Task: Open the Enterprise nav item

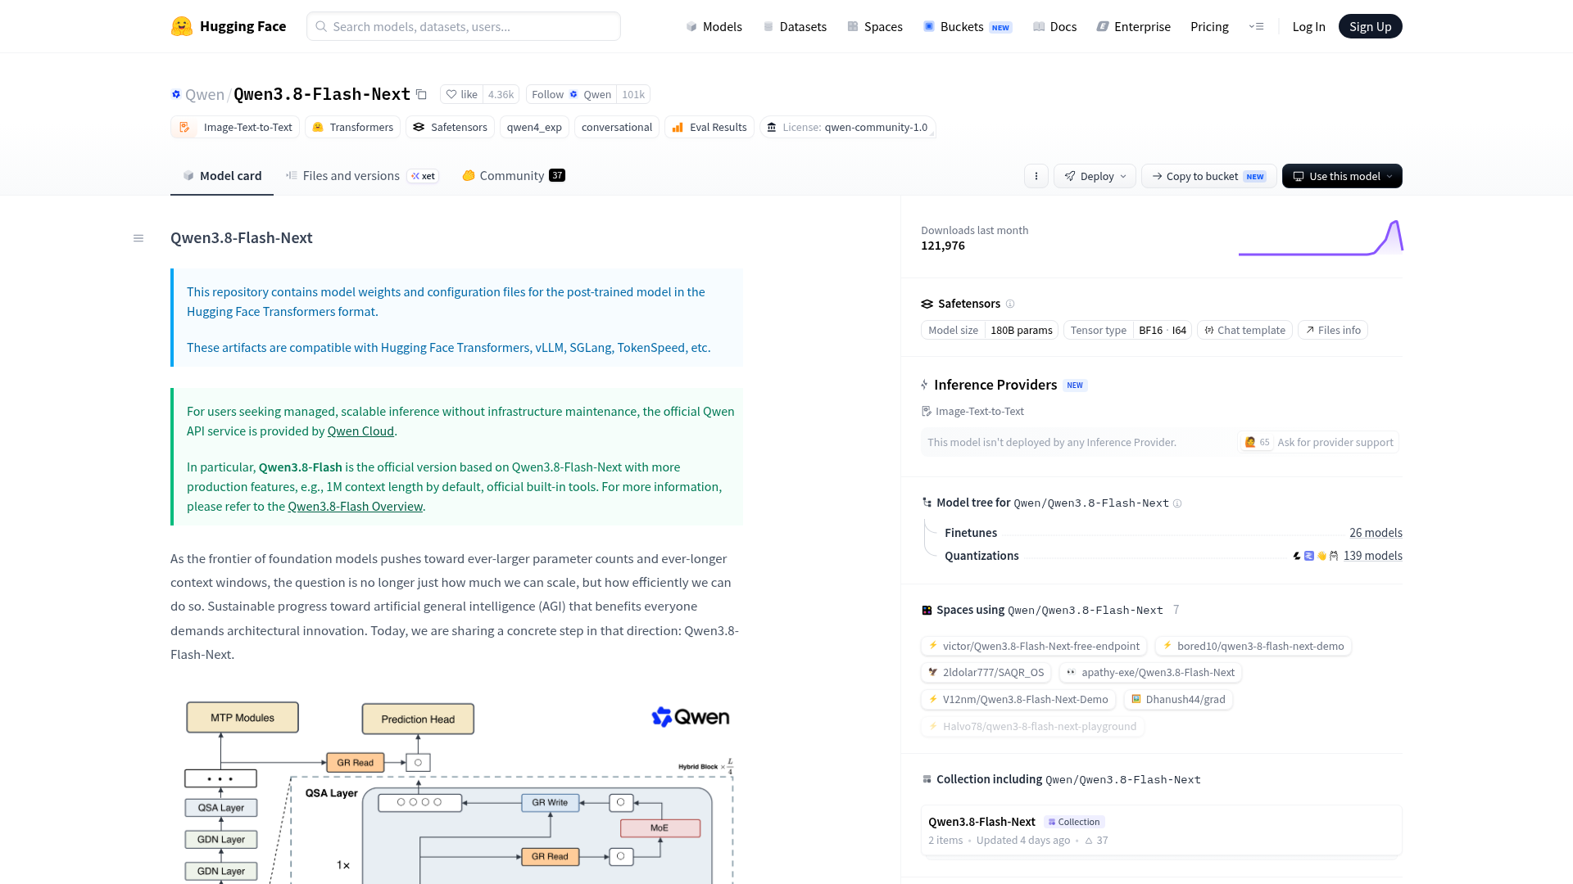Action: click(1134, 26)
